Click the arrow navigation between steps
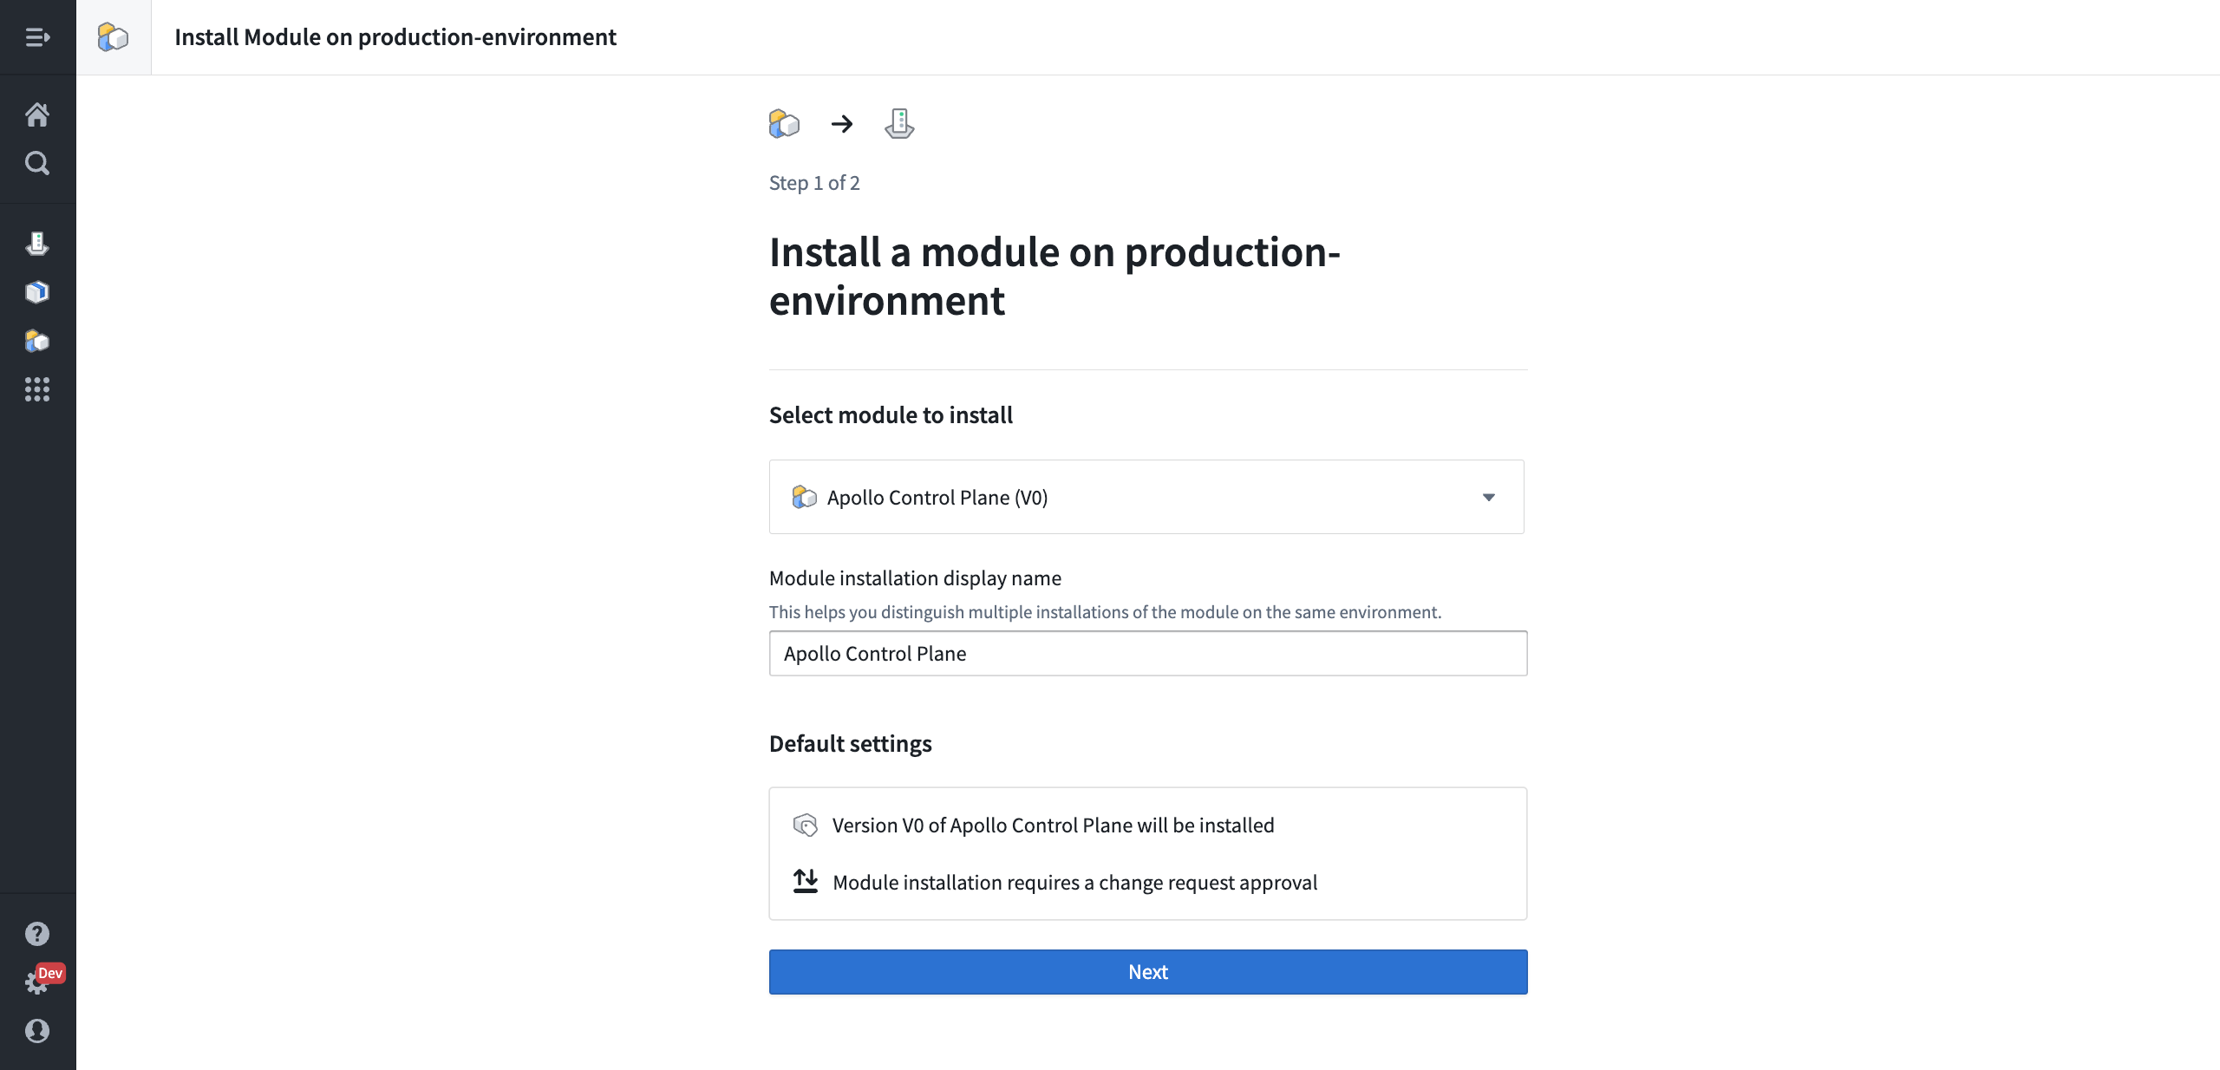 [x=839, y=123]
